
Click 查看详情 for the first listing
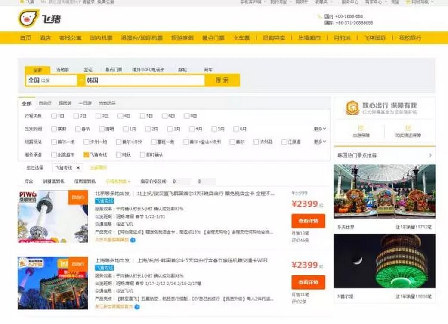tap(308, 221)
